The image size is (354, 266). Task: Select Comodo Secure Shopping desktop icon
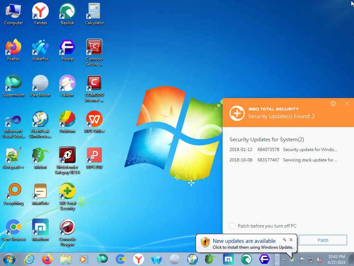[x=94, y=53]
